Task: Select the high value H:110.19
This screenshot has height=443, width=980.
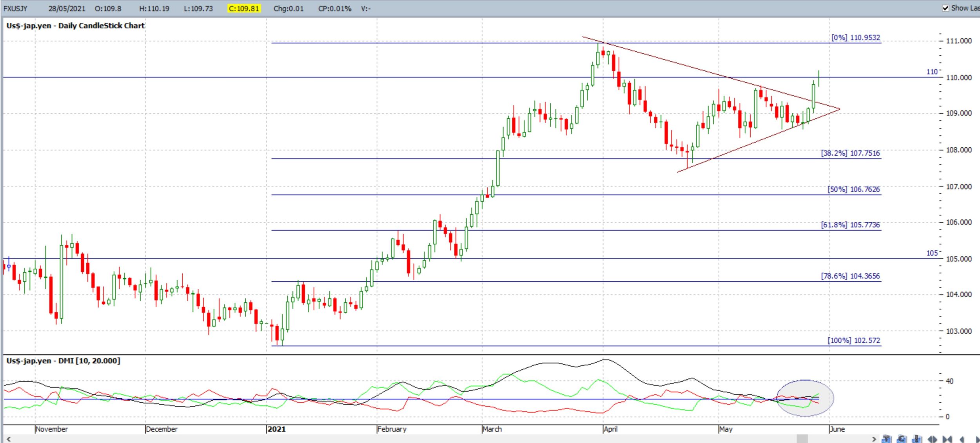Action: pyautogui.click(x=154, y=9)
